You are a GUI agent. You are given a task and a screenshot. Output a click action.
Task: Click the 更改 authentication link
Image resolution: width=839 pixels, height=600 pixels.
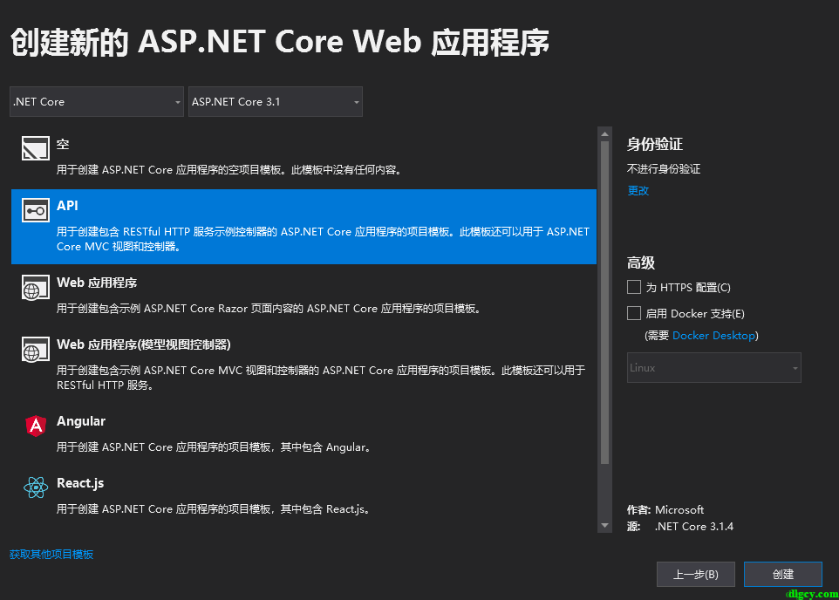[638, 190]
